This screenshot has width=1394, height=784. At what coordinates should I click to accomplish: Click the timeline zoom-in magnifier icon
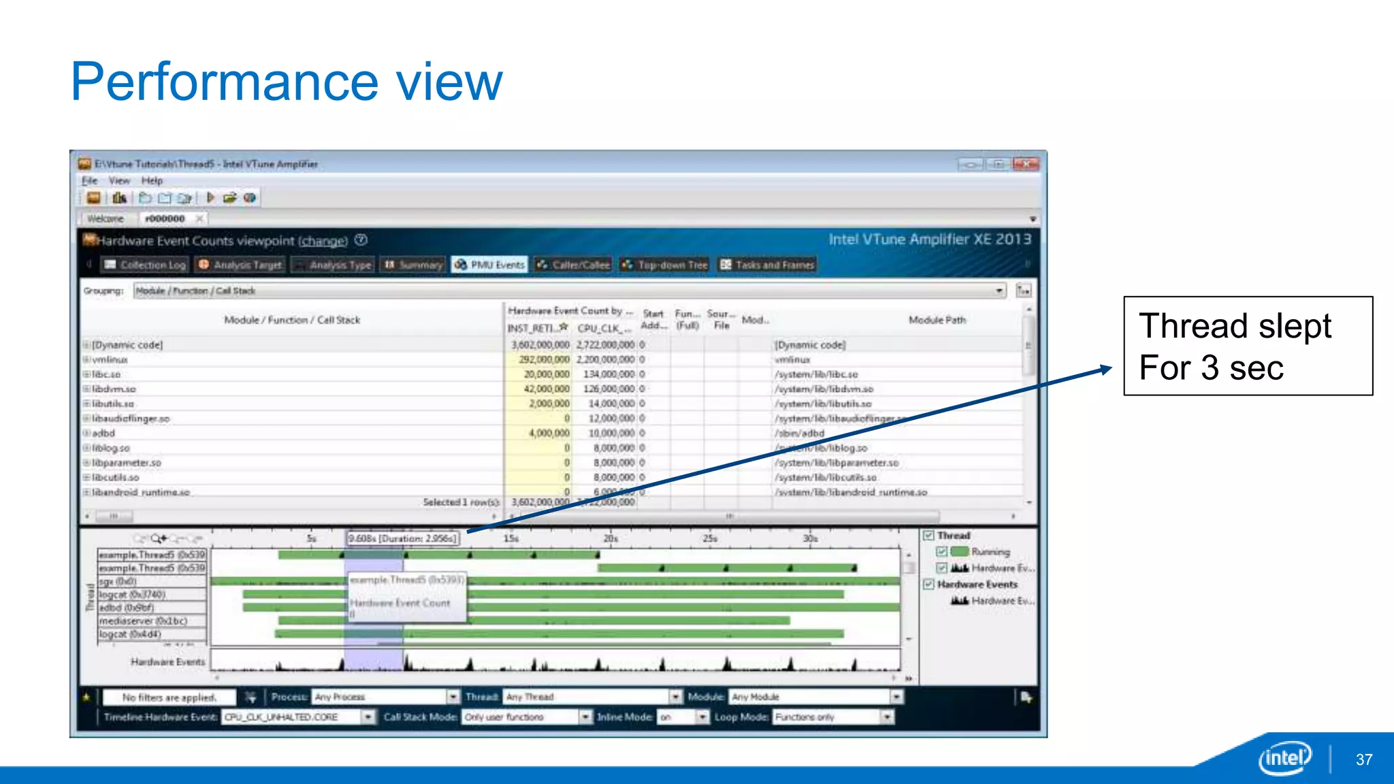158,538
